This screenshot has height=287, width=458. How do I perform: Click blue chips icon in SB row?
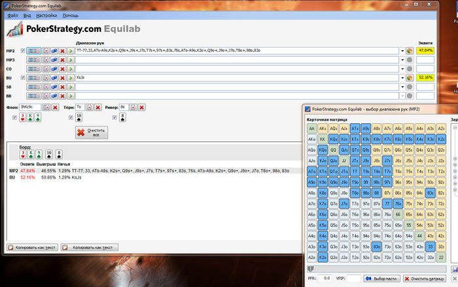54,87
